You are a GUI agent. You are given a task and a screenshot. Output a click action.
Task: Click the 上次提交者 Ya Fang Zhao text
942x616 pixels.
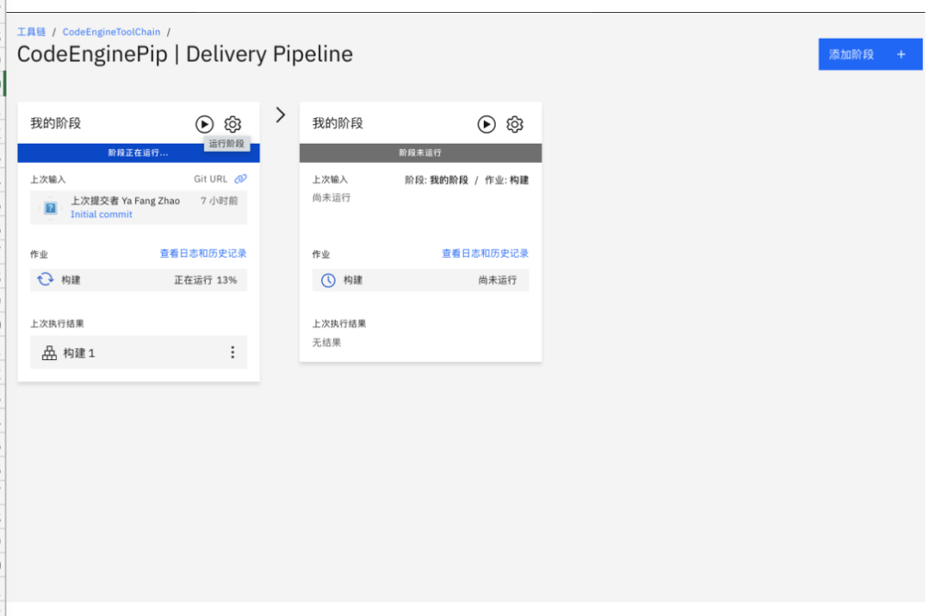[x=125, y=201]
